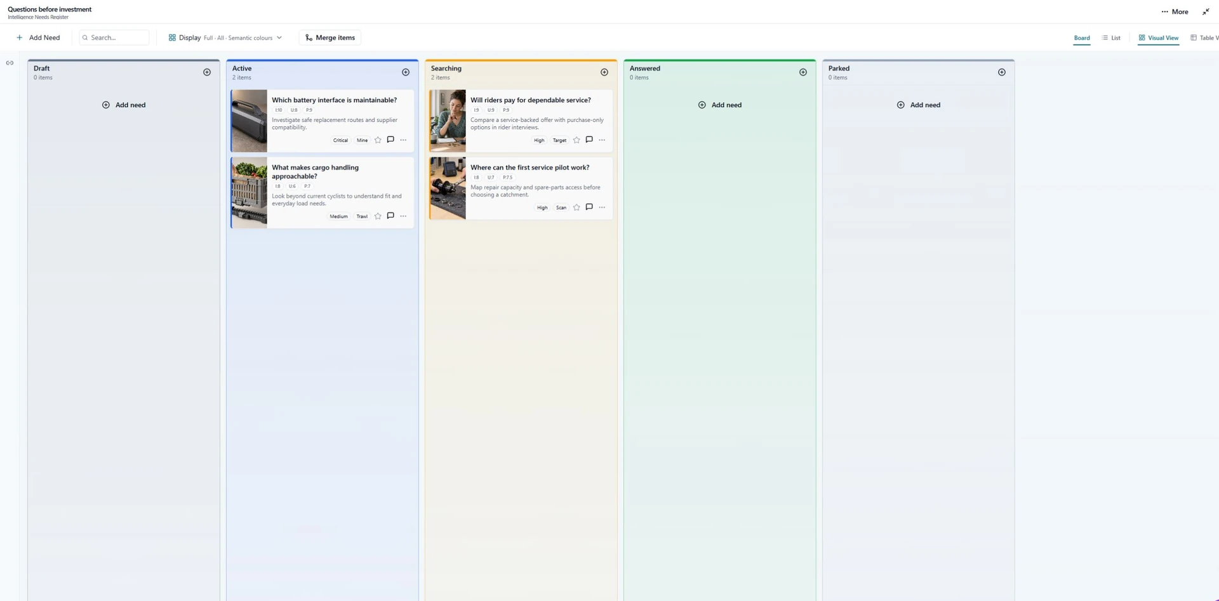The width and height of the screenshot is (1219, 601).
Task: Star the riders pay for dependable service card
Action: tap(576, 140)
